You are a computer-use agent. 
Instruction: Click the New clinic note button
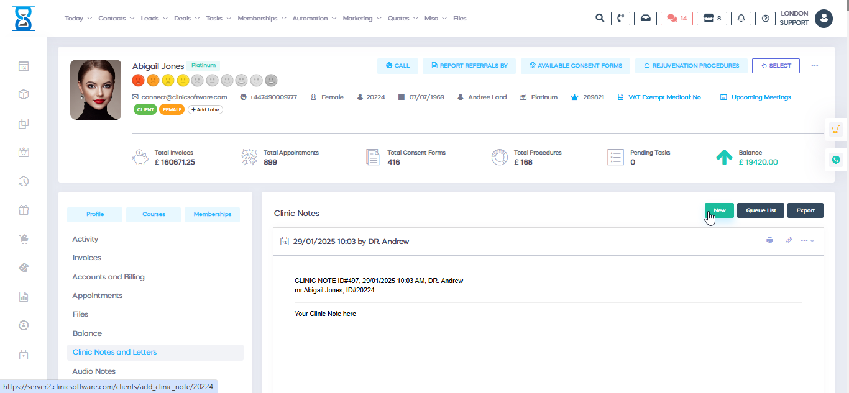tap(719, 210)
